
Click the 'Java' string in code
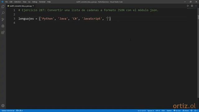pyautogui.click(x=63, y=19)
